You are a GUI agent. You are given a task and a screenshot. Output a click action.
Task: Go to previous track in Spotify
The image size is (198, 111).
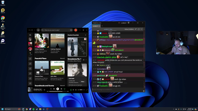[54, 89]
